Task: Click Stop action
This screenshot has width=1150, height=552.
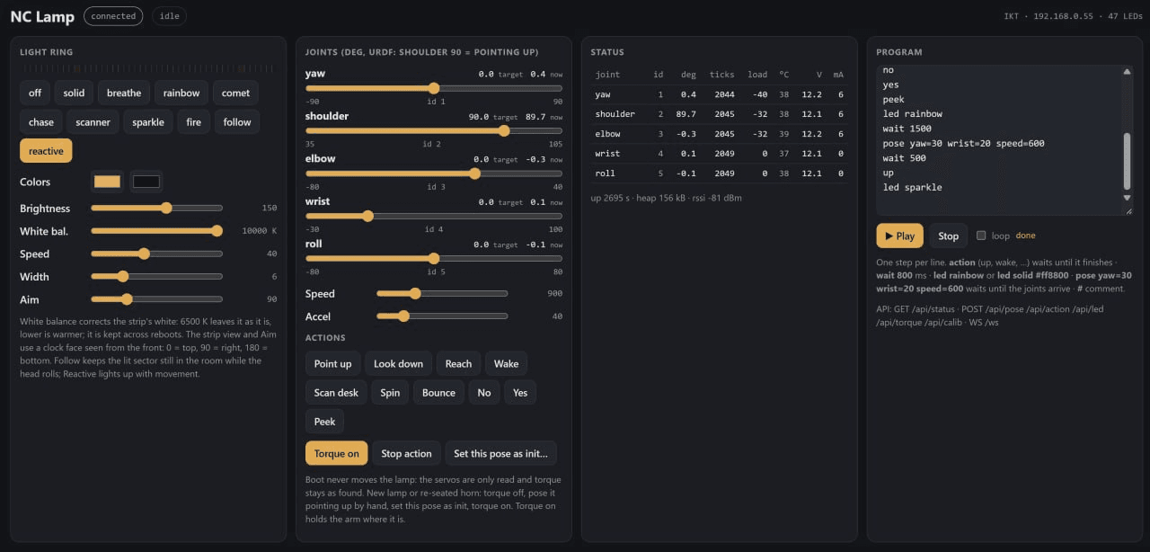Action: click(x=406, y=453)
